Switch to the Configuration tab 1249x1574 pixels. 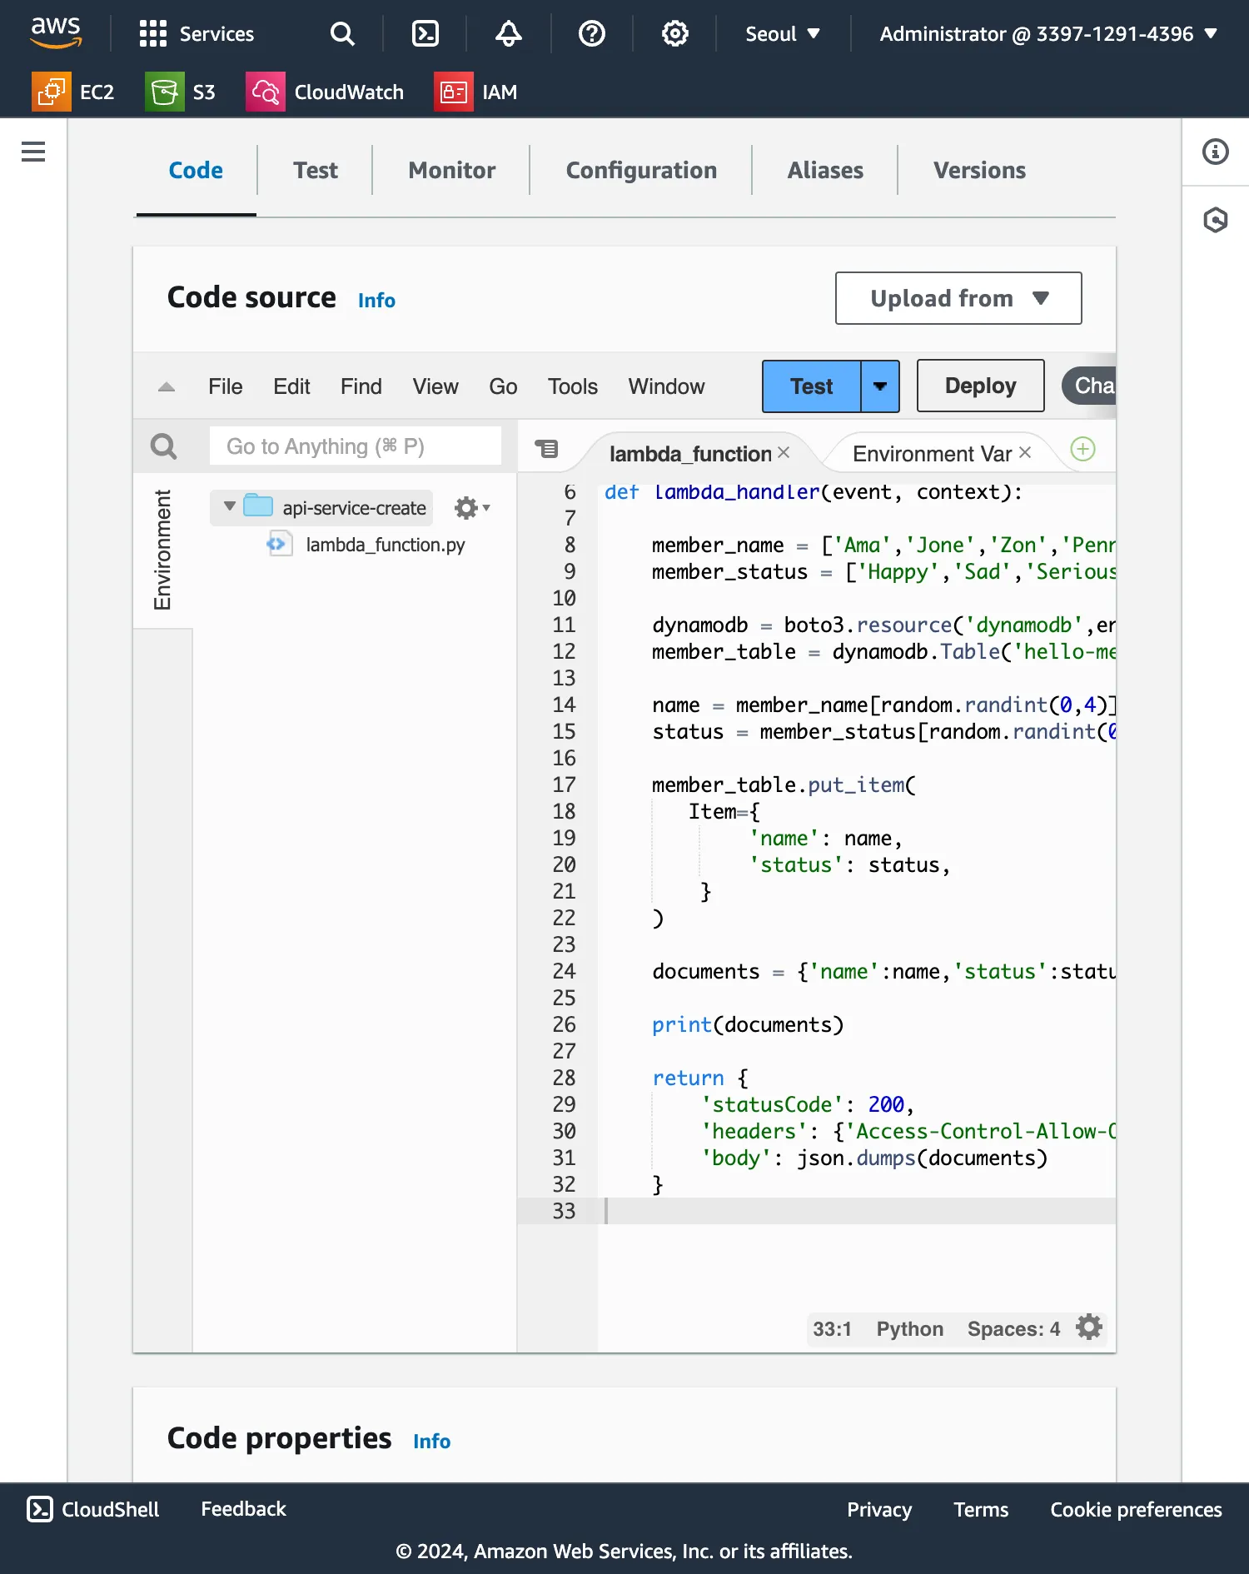pyautogui.click(x=640, y=170)
